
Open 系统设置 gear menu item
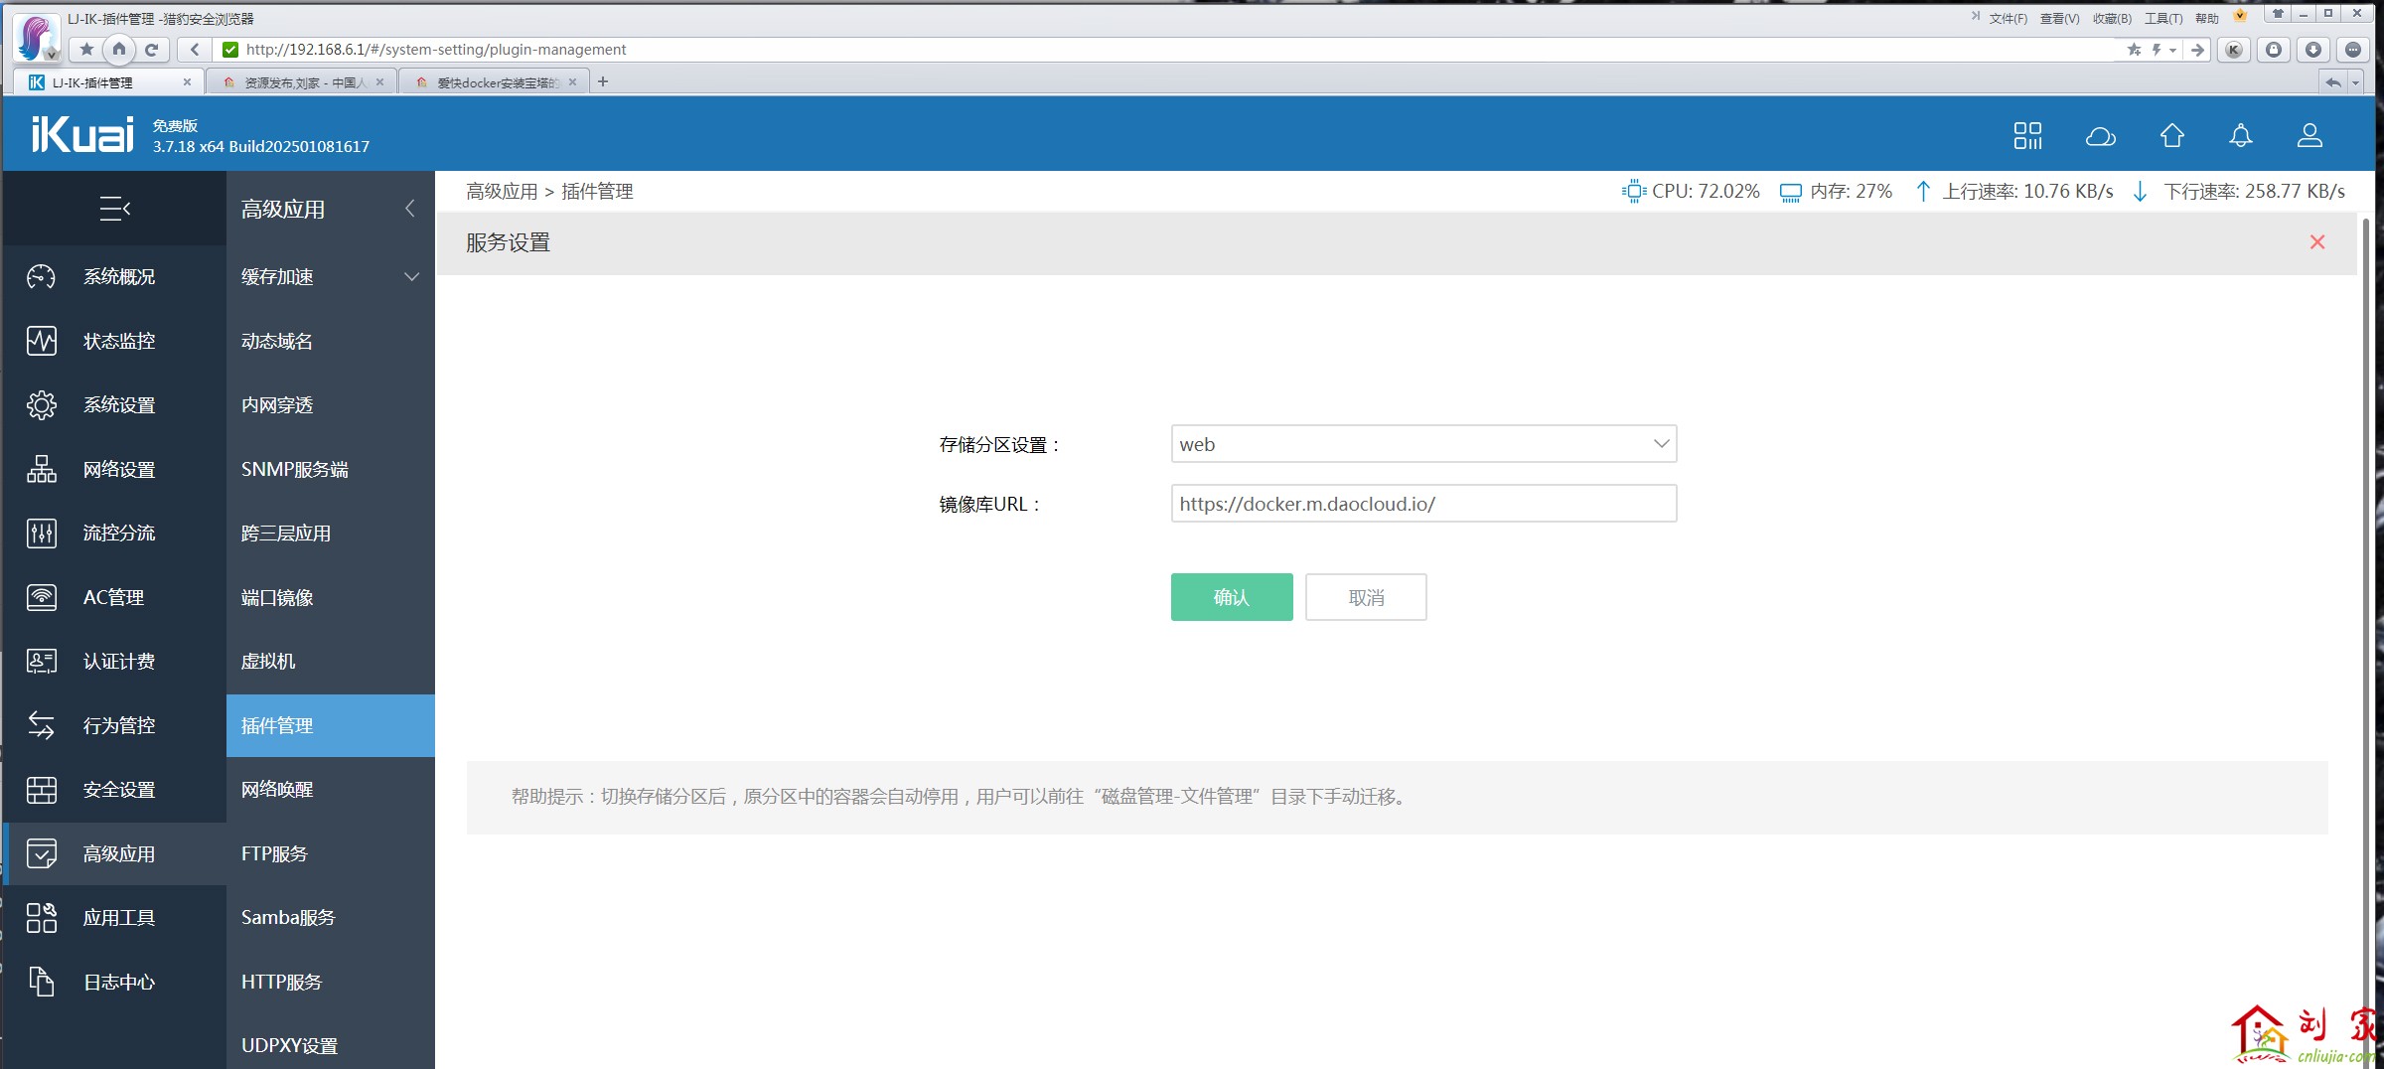coord(118,405)
